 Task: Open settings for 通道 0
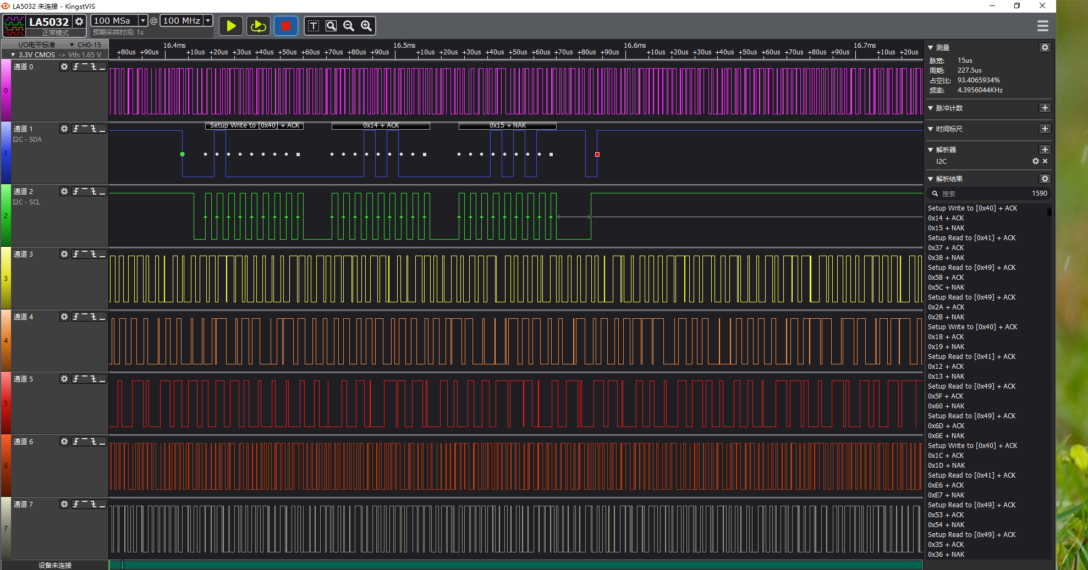click(x=64, y=67)
